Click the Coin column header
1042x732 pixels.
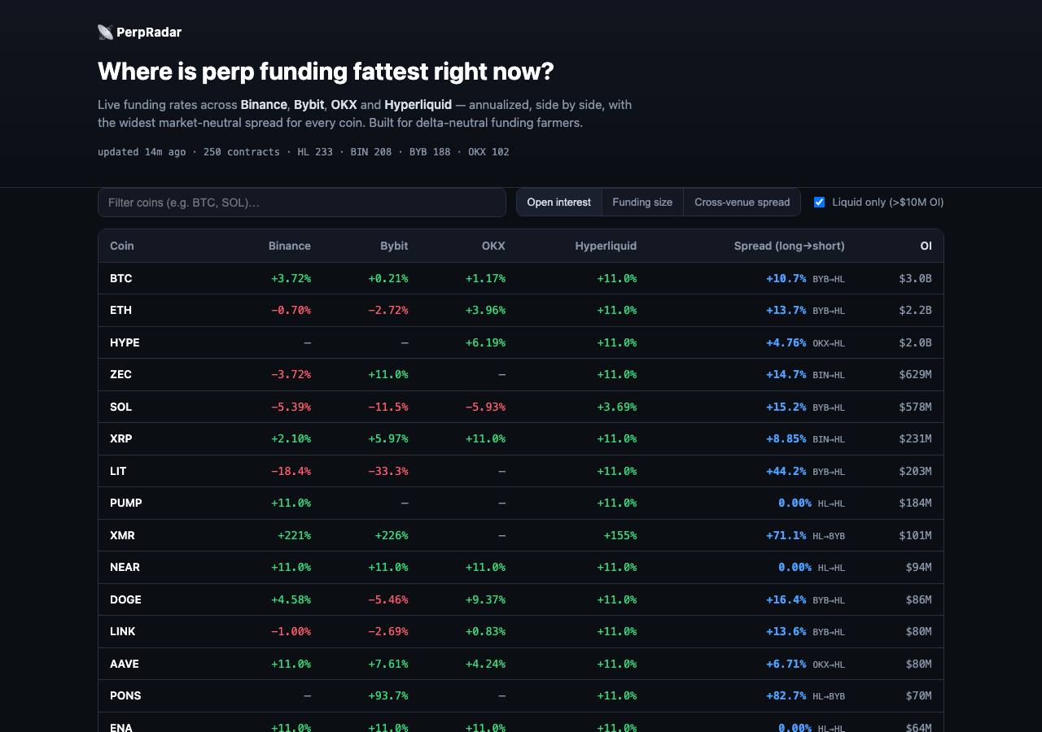point(122,246)
